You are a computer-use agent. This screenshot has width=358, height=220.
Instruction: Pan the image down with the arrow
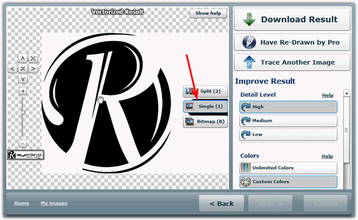[x=23, y=79]
